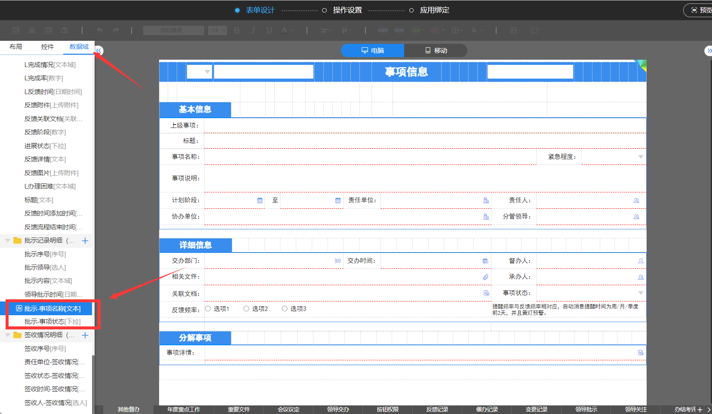Switch to the 控件 tab

click(47, 47)
